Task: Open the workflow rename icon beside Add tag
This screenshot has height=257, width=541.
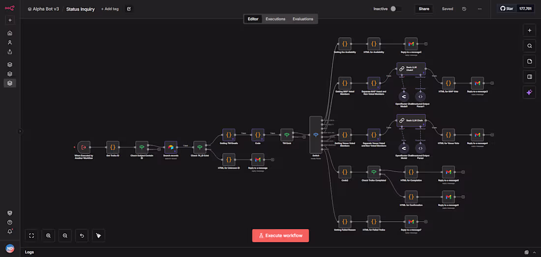Action: click(x=129, y=9)
